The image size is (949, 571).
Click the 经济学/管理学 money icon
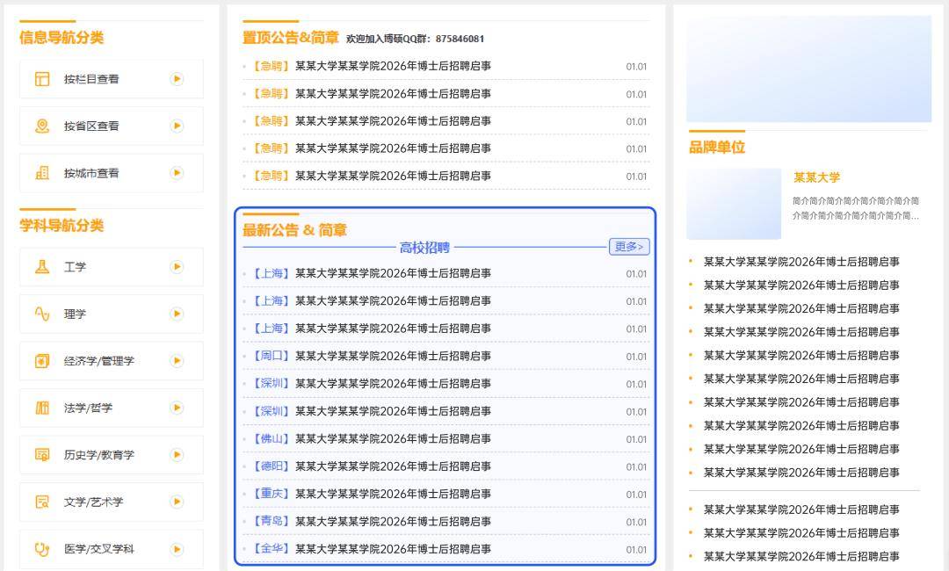tap(42, 361)
